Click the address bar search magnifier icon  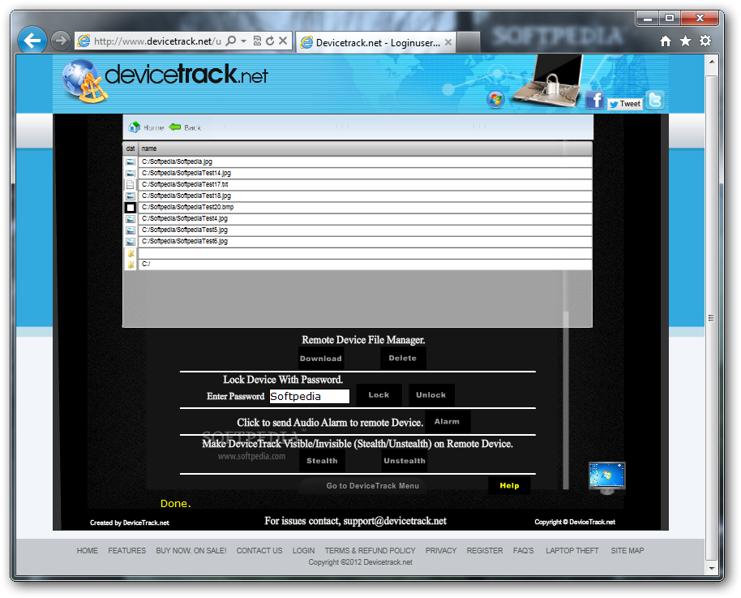(x=230, y=41)
